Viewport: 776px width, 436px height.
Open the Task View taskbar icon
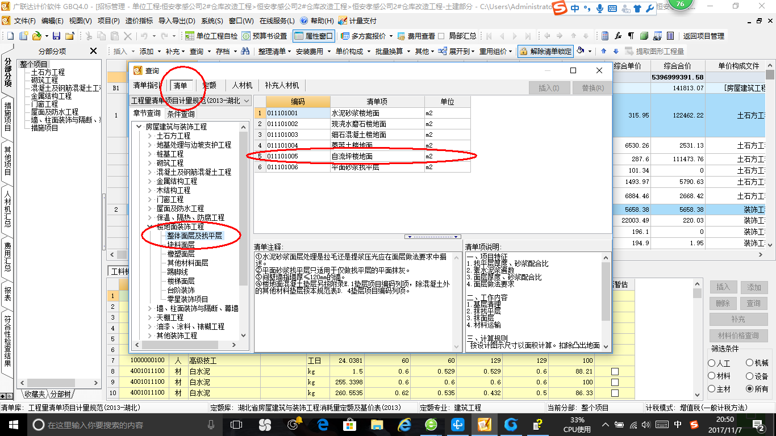point(236,424)
